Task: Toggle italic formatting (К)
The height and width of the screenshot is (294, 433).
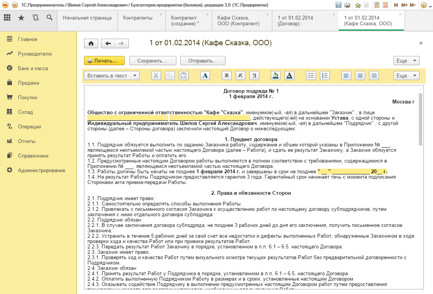Action: 240,76
